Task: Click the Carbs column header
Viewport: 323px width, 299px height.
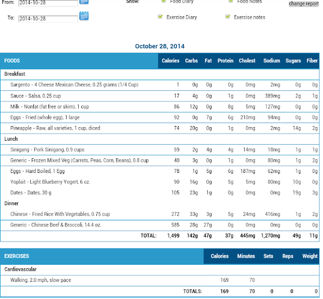Action: coord(191,61)
